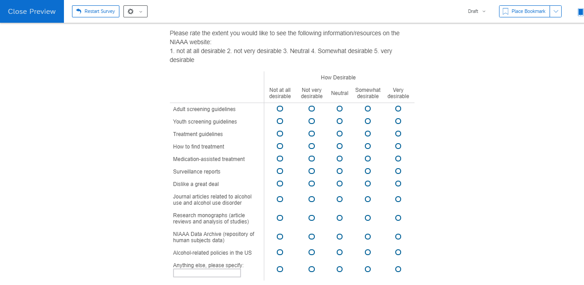Expand the Draft version dropdown
The image size is (584, 285).
477,12
